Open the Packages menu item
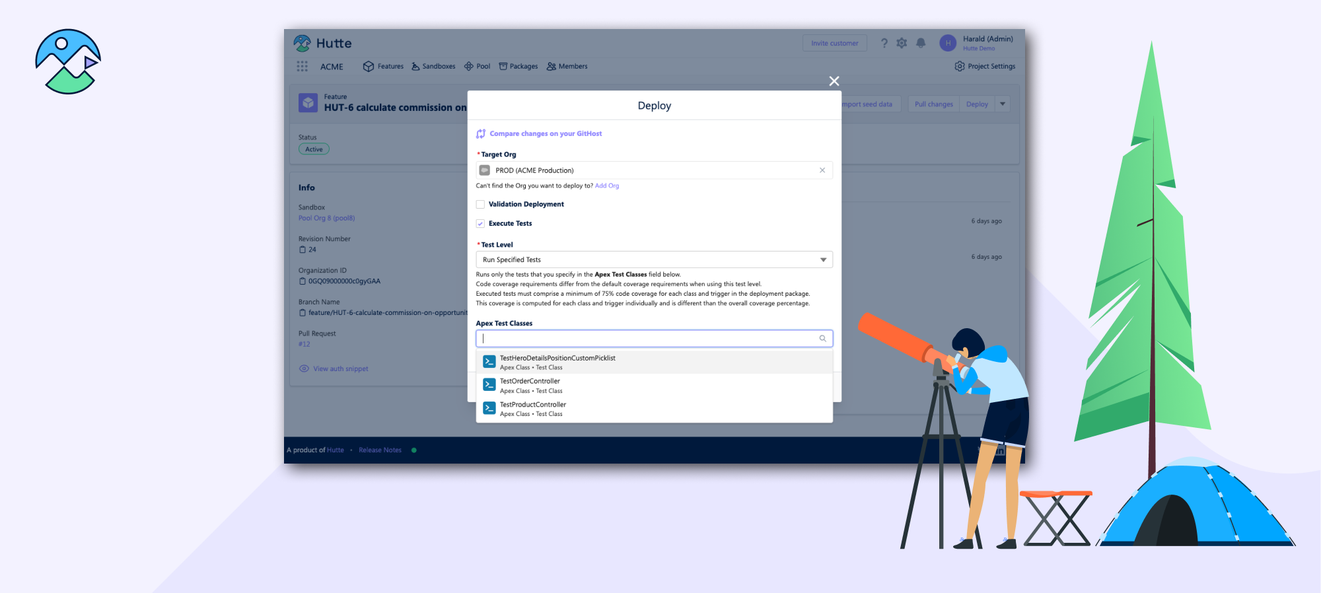1321x593 pixels. (x=518, y=66)
